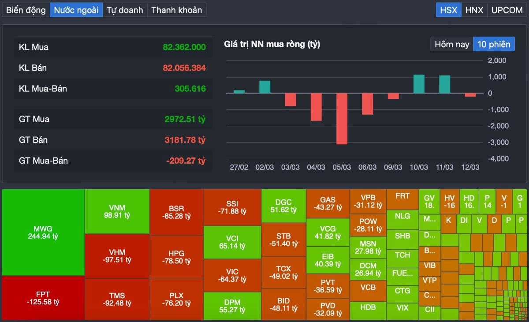Click the SSI -71.88 tỷ tile
529x322 pixels.
pyautogui.click(x=232, y=207)
